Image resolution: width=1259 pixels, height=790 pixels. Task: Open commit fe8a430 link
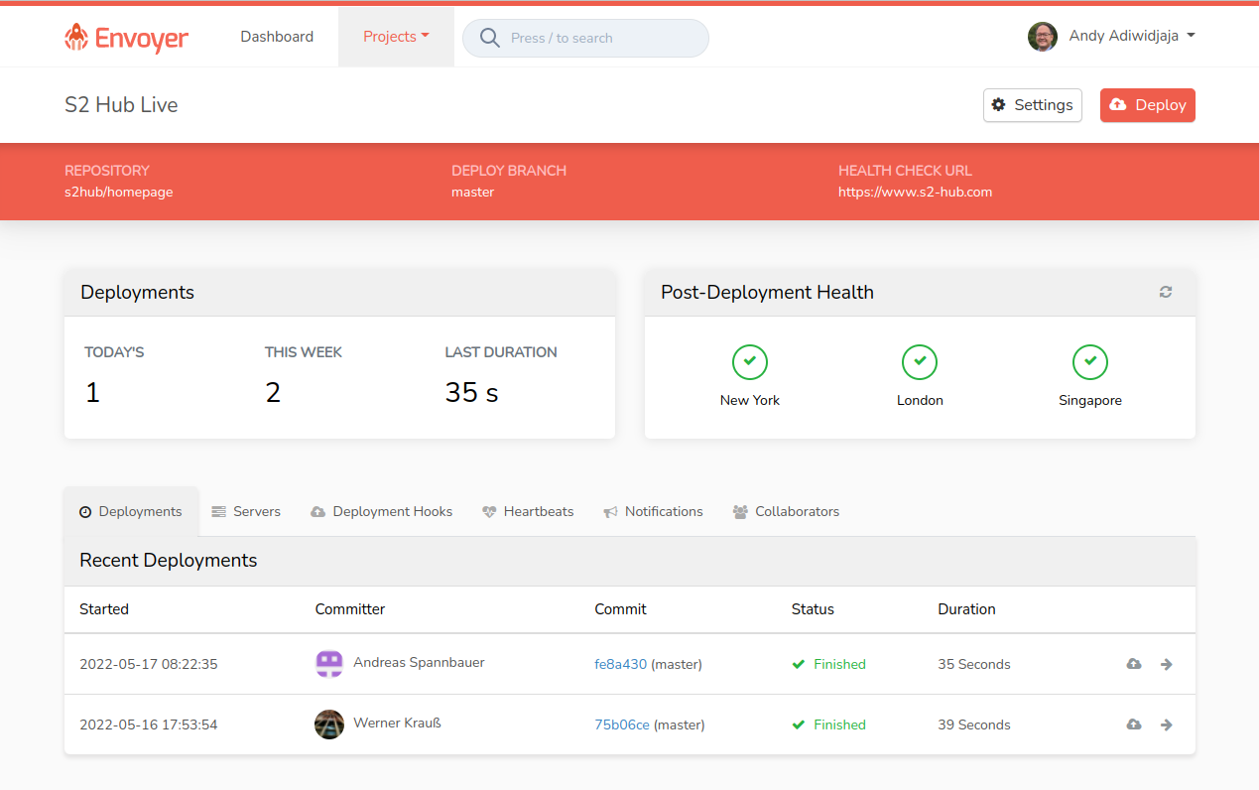(x=620, y=664)
